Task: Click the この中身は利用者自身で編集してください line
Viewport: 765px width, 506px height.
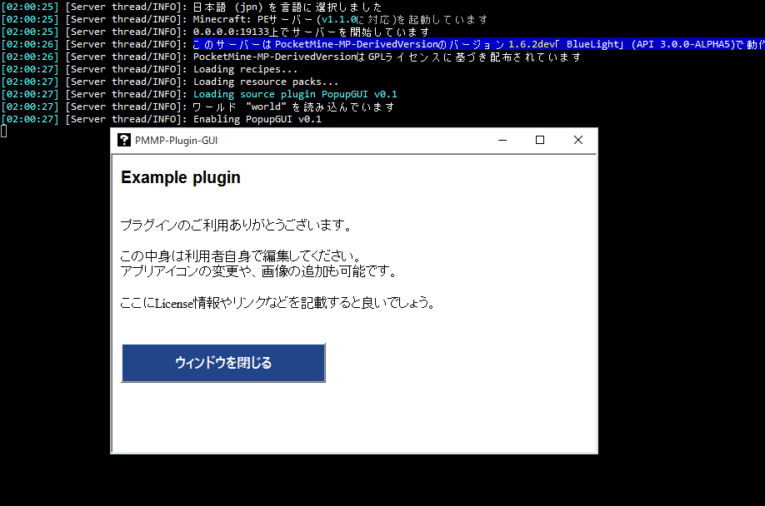Action: click(241, 255)
